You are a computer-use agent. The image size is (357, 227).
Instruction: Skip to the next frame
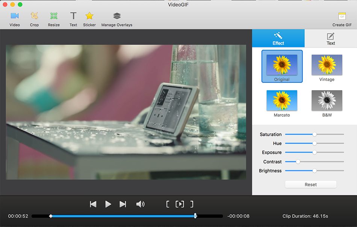pos(123,204)
